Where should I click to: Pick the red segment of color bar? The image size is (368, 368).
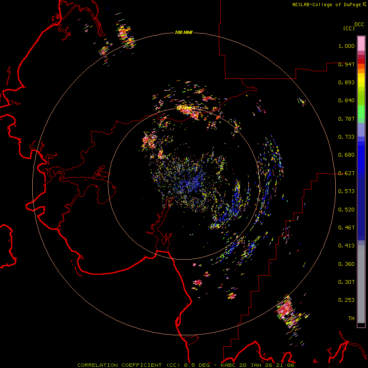tap(361, 61)
